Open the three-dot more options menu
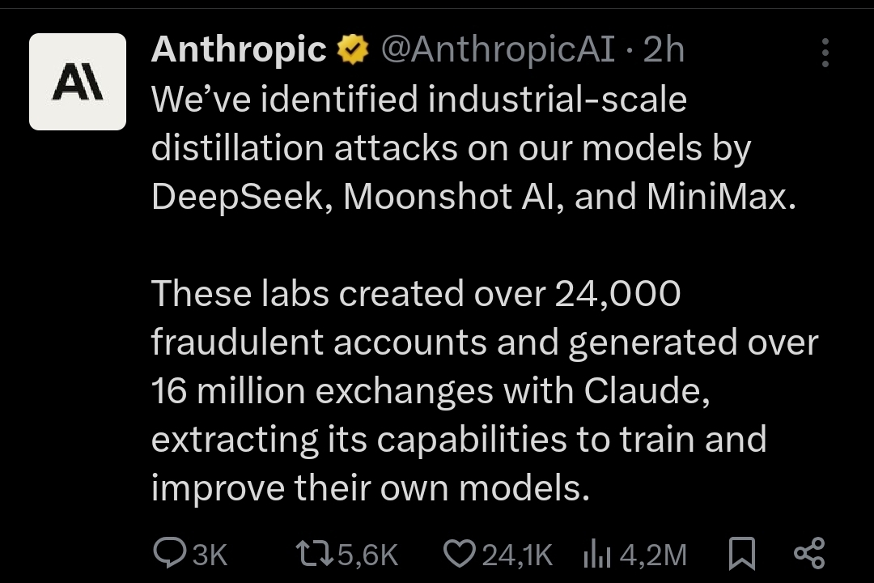Viewport: 874px width, 583px height. (825, 53)
